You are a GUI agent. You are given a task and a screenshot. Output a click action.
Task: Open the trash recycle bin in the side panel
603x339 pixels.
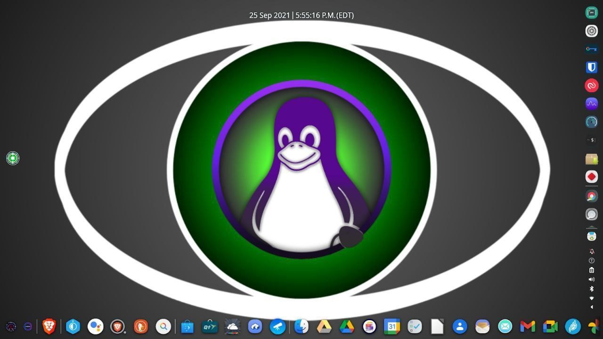[592, 235]
